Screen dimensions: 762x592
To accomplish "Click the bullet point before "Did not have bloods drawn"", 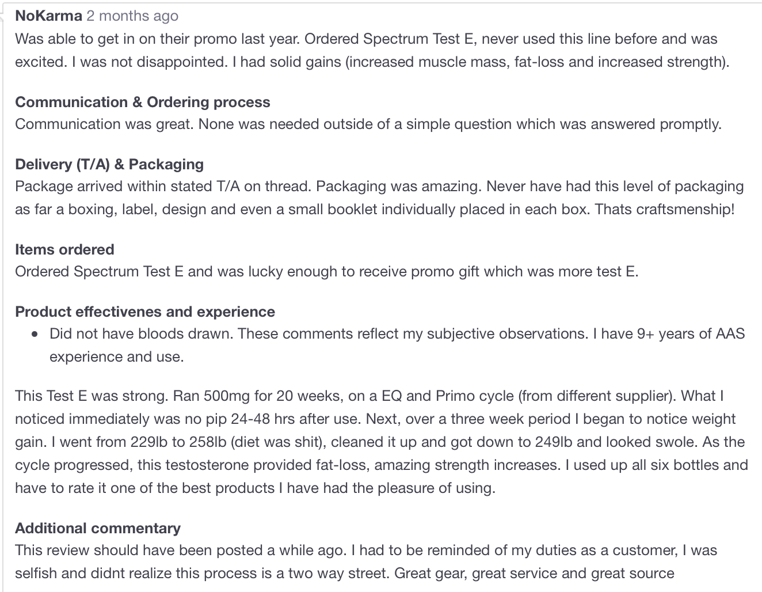I will click(36, 334).
